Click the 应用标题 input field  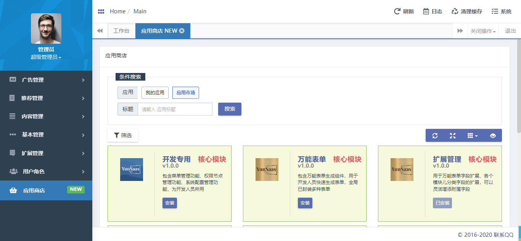175,109
